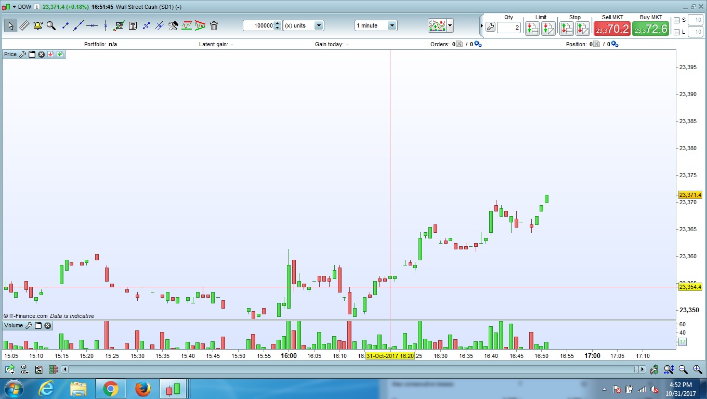
Task: Click the zoom in magnifier below the chart
Action: pyautogui.click(x=697, y=369)
